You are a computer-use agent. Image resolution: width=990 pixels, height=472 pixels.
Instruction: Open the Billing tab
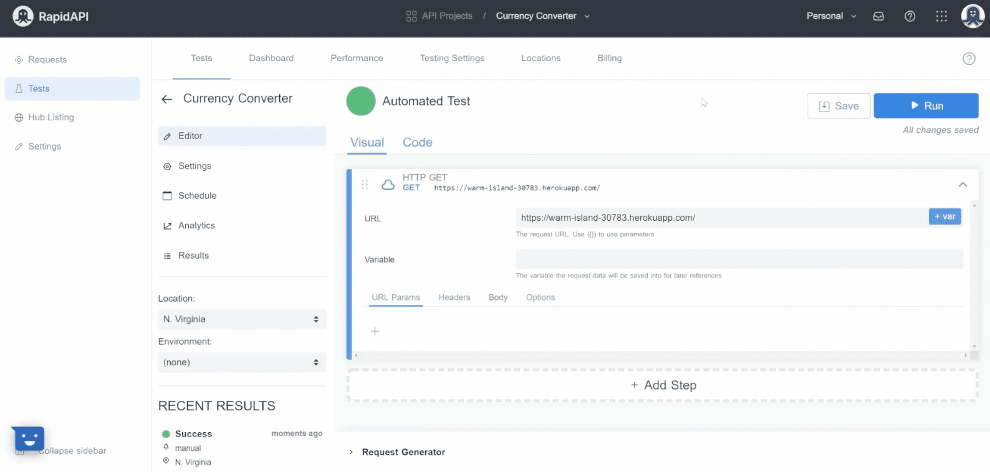(x=609, y=58)
